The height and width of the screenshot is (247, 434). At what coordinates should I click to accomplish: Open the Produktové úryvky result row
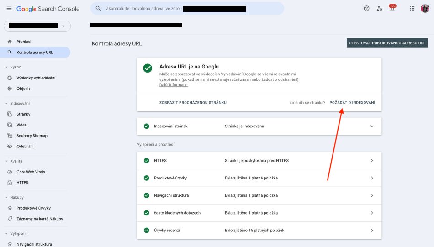point(259,178)
